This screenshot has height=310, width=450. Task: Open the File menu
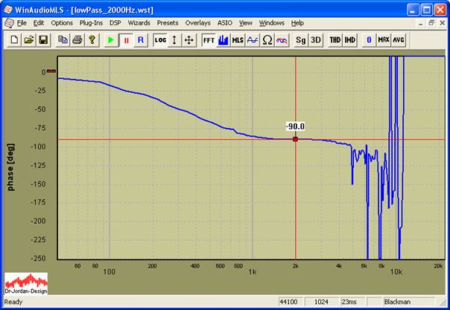[22, 23]
